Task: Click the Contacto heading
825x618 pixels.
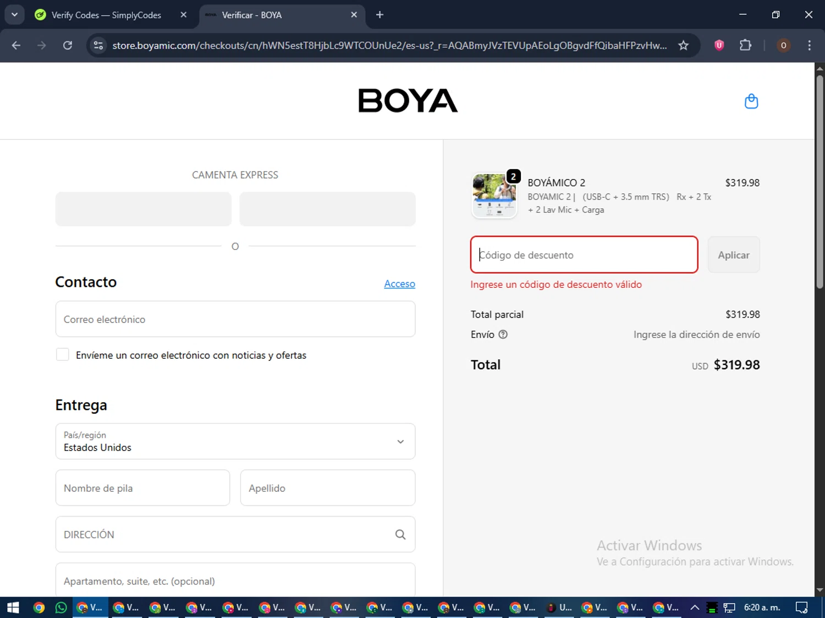Action: coord(86,282)
